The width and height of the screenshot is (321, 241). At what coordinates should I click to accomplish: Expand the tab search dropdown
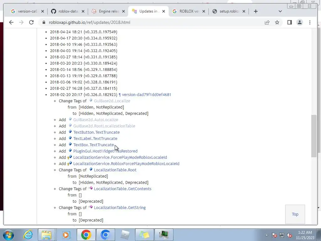pyautogui.click(x=280, y=11)
